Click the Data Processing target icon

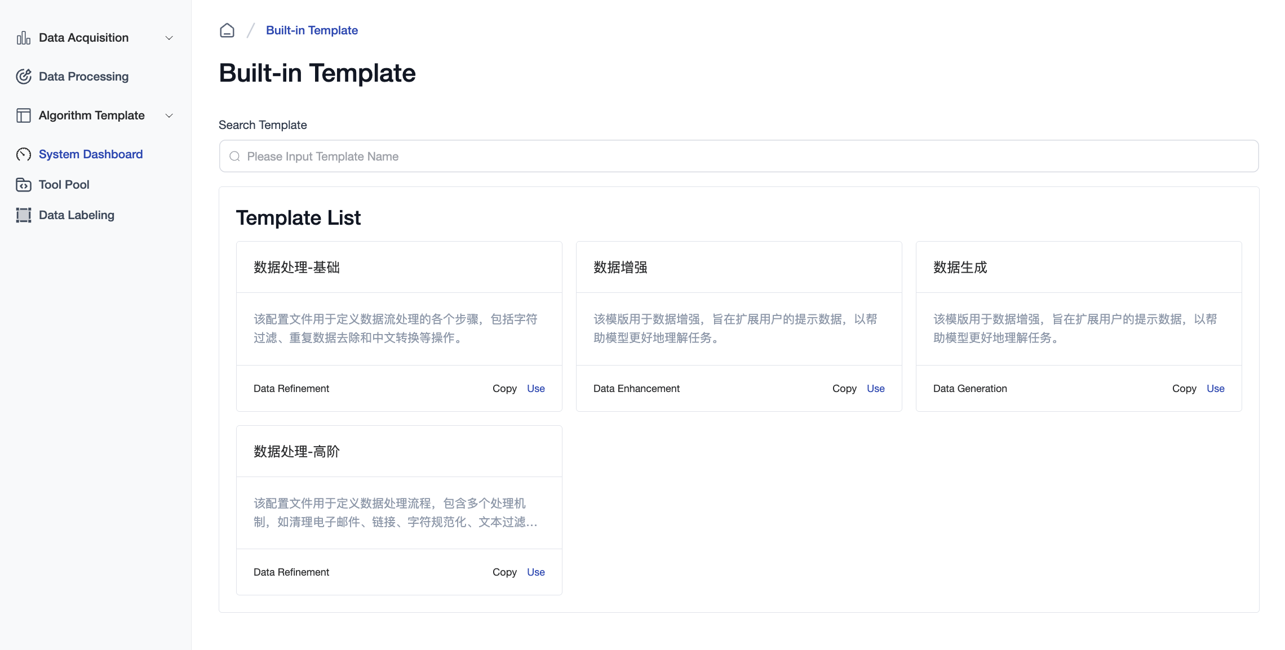(x=23, y=77)
